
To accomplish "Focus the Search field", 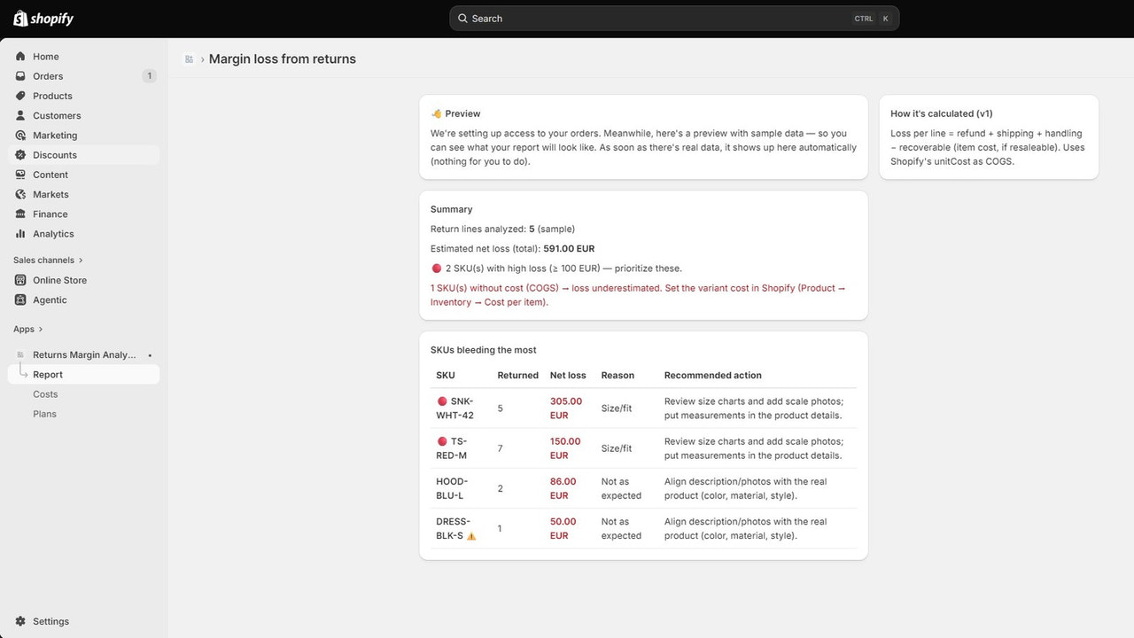I will coord(674,19).
